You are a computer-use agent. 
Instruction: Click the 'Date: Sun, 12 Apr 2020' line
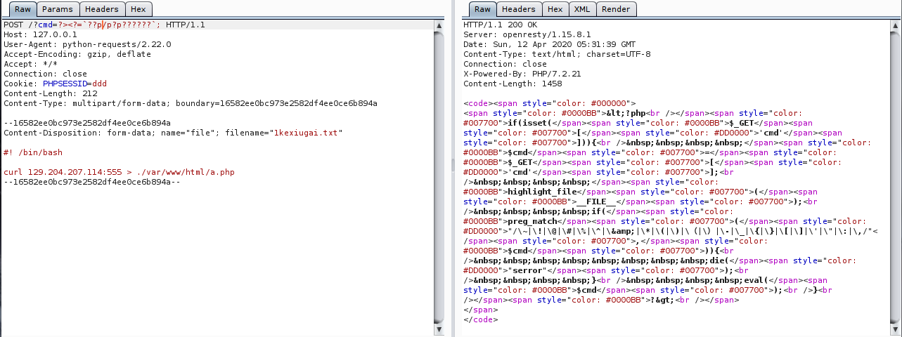550,44
